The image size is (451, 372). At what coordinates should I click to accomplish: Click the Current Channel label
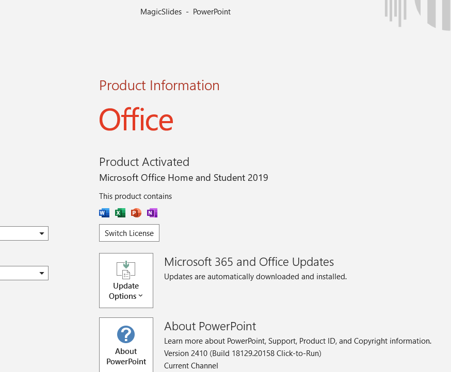191,366
